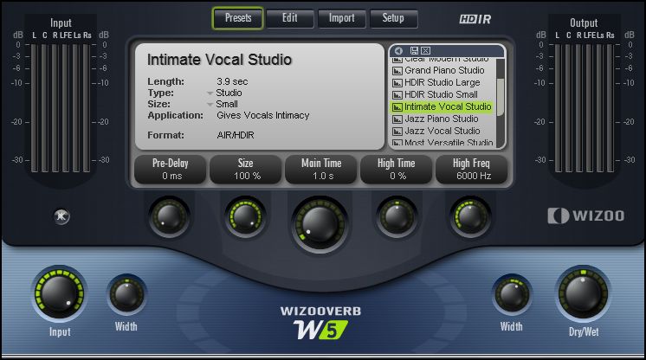This screenshot has width=646, height=360.
Task: Click the High Time knob
Action: click(x=397, y=216)
